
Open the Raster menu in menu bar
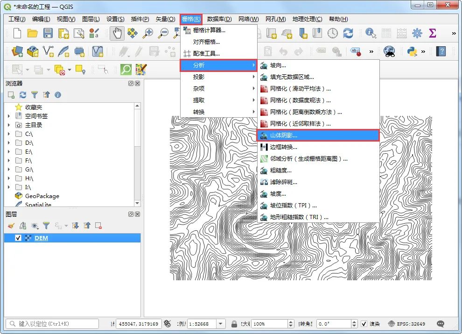pyautogui.click(x=191, y=19)
